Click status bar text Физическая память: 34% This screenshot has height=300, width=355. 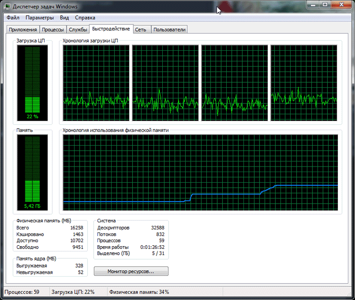[x=139, y=292]
